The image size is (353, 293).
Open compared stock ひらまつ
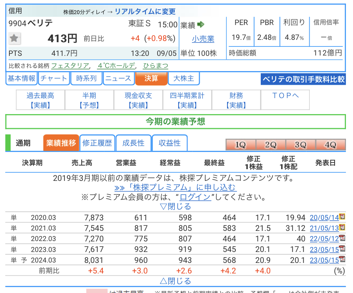[x=156, y=66]
